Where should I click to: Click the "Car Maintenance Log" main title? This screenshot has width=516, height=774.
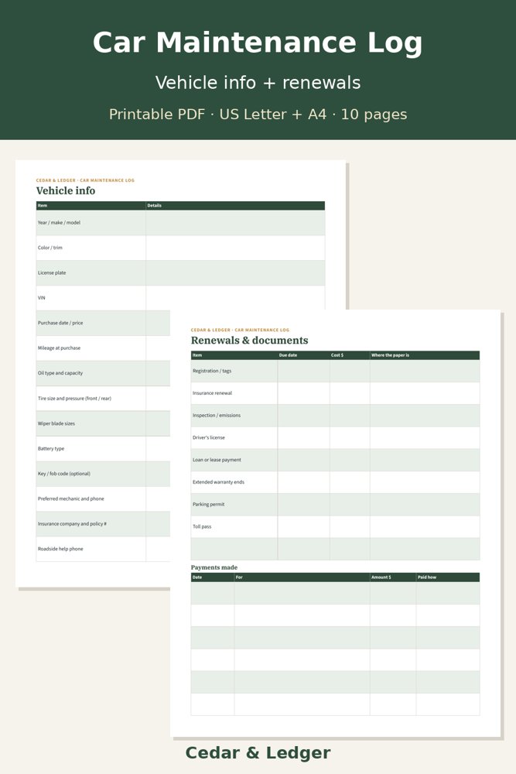coord(258,43)
